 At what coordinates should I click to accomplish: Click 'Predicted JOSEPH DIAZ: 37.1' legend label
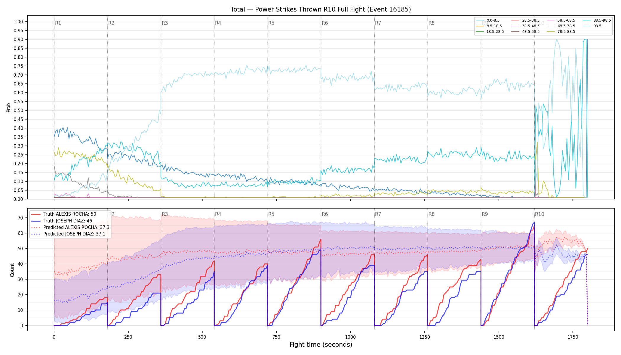pyautogui.click(x=74, y=234)
